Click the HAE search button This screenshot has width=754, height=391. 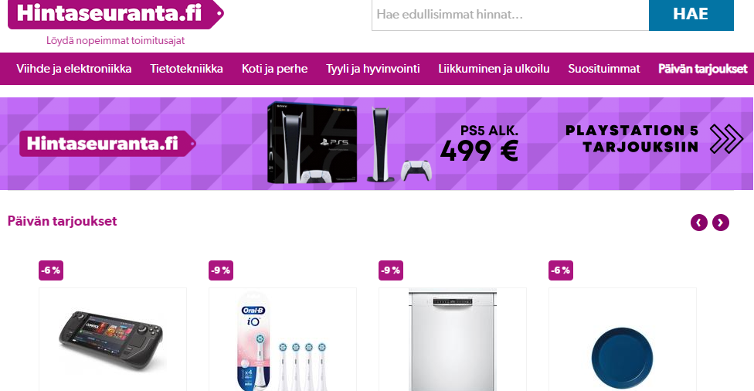691,15
